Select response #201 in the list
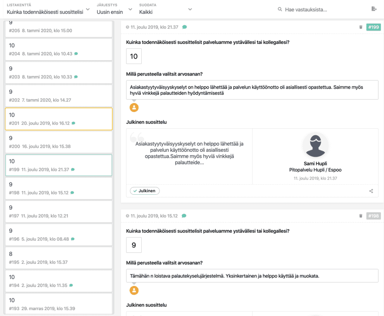The image size is (384, 316). (x=59, y=119)
